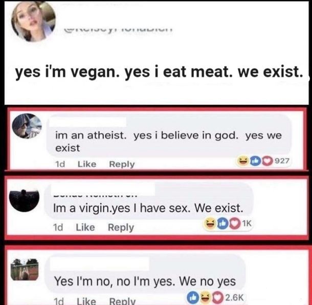312x305 pixels.
Task: Reply to the virgin comment
Action: 121,227
